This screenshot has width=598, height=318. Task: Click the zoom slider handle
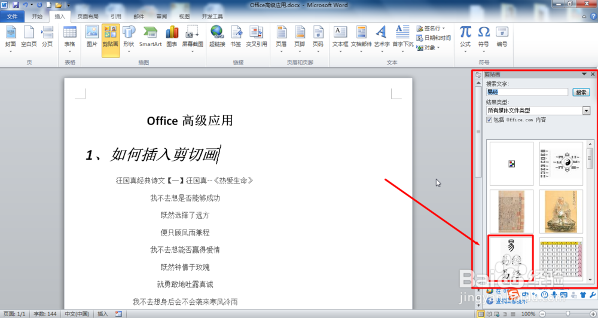[x=568, y=314]
